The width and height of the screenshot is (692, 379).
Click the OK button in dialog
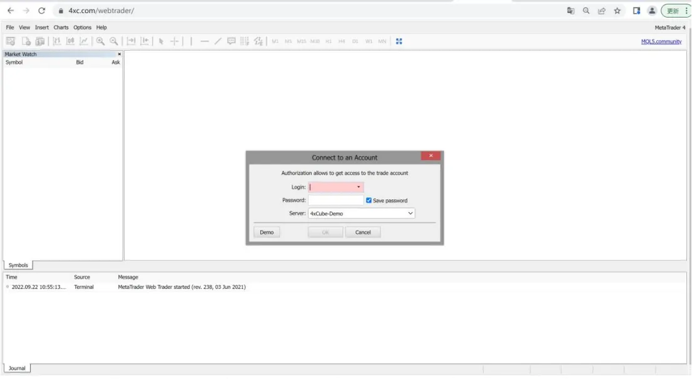click(x=325, y=232)
